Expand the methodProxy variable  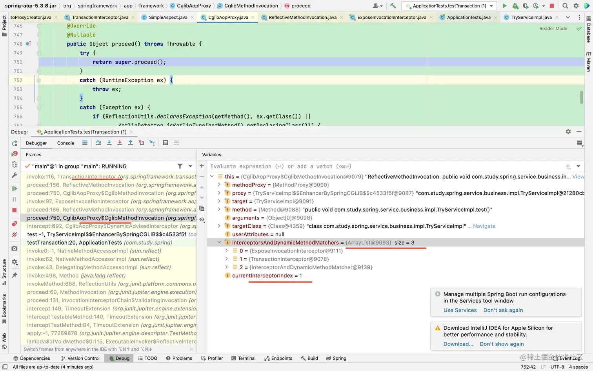coord(219,185)
